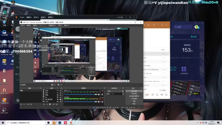Image resolution: width=222 pixels, height=125 pixels.
Task: Click Start Virtual Camera button in OBS
Action: (x=134, y=96)
